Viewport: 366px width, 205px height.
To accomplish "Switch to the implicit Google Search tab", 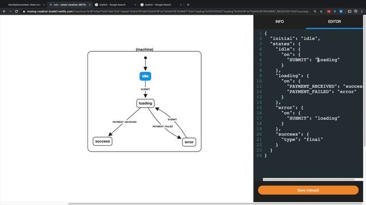I will [115, 5].
